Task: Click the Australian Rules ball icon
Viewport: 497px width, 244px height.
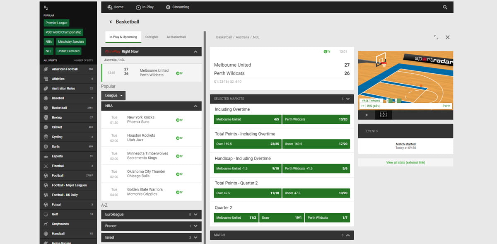Action: (46, 88)
